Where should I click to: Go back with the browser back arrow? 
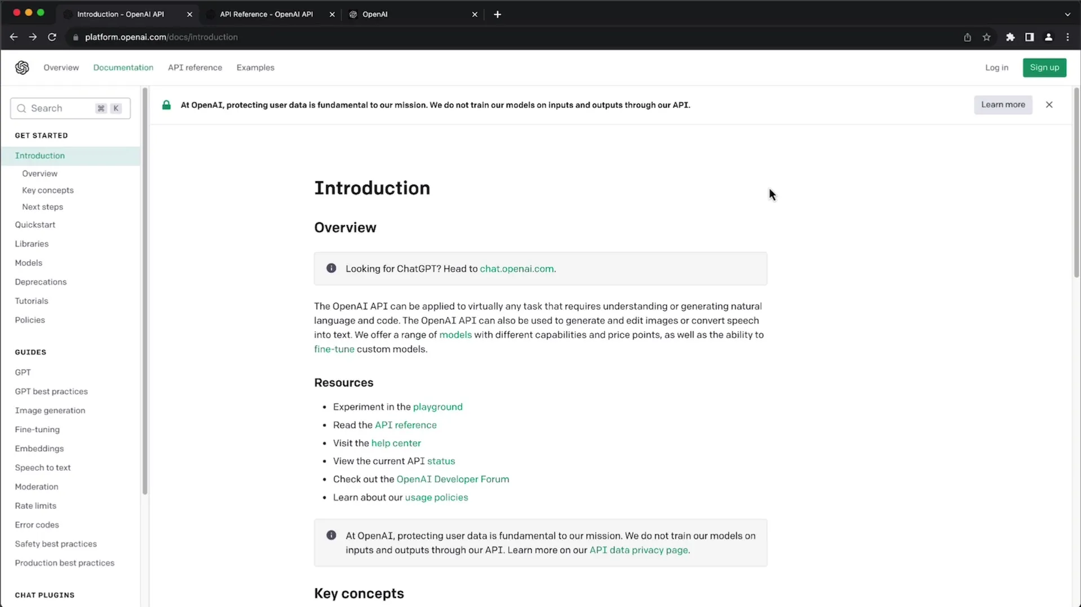(14, 37)
